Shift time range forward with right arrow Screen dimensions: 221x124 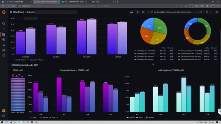(197, 12)
